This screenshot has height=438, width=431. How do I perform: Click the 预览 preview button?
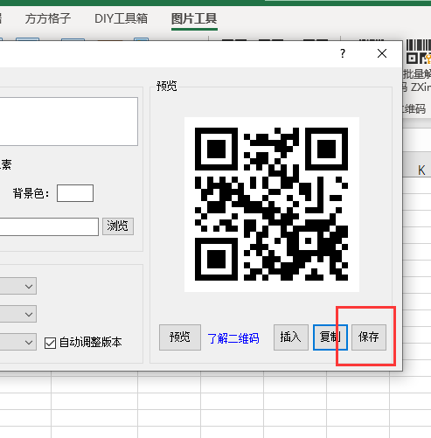[180, 337]
